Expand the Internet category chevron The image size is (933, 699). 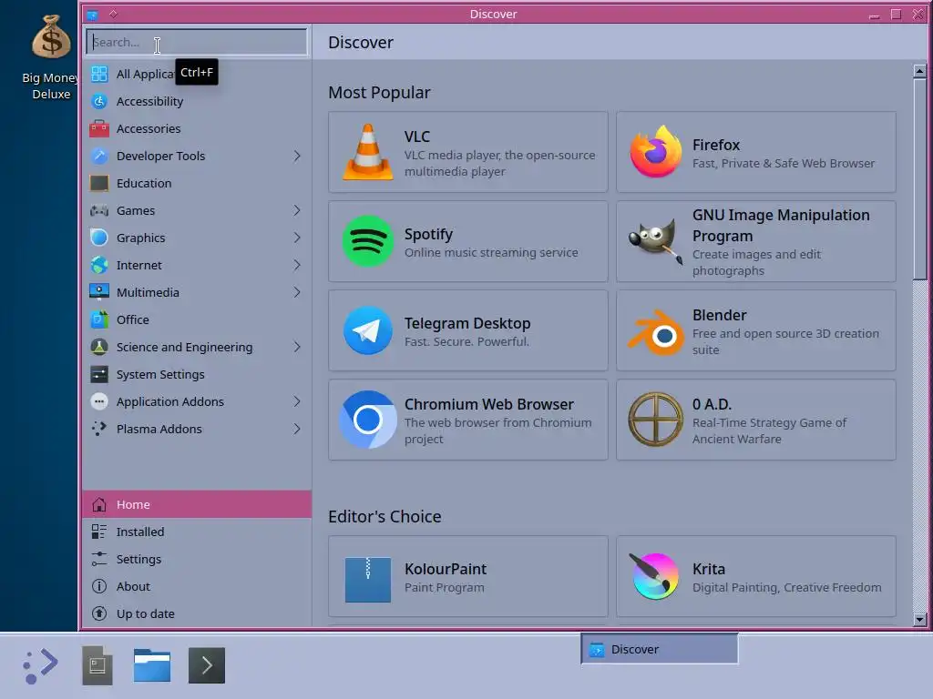(x=297, y=265)
